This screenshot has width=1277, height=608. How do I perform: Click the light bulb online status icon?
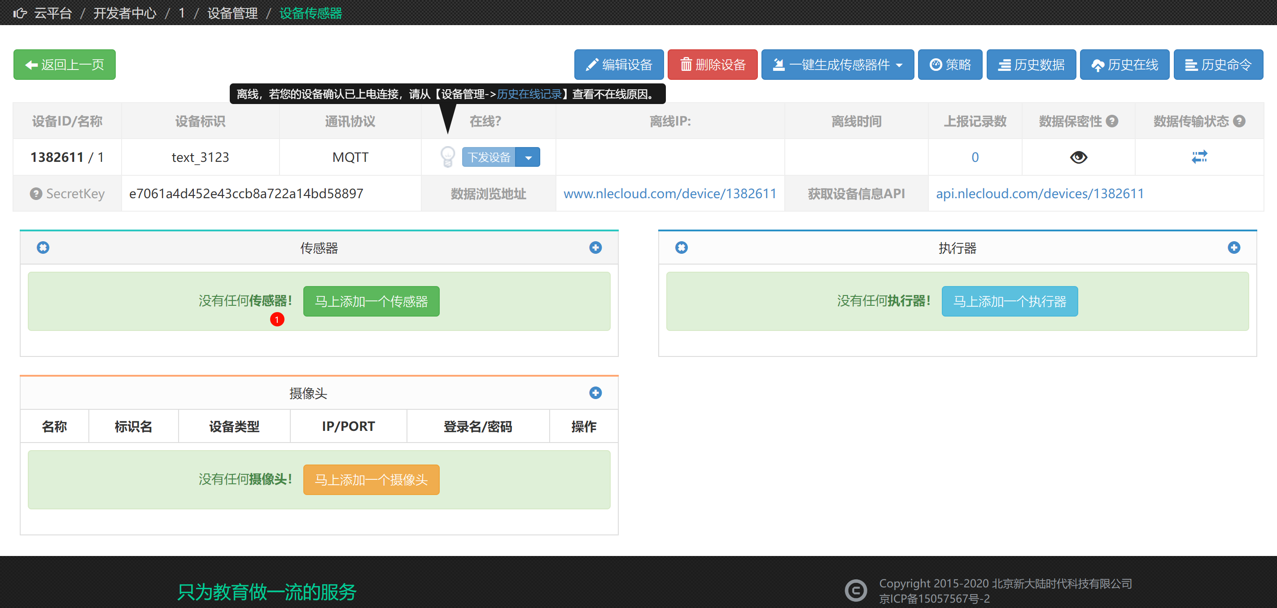[447, 157]
